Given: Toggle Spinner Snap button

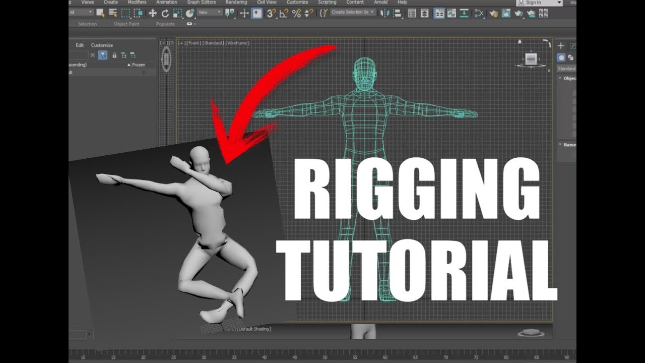Looking at the screenshot, I should (x=309, y=13).
